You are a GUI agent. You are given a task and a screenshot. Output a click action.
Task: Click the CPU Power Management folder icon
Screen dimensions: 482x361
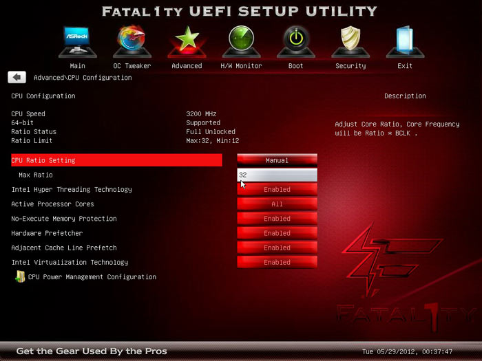(20, 276)
